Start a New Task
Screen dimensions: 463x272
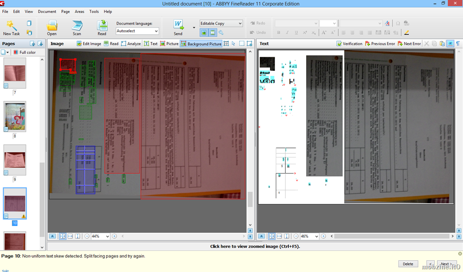11,28
